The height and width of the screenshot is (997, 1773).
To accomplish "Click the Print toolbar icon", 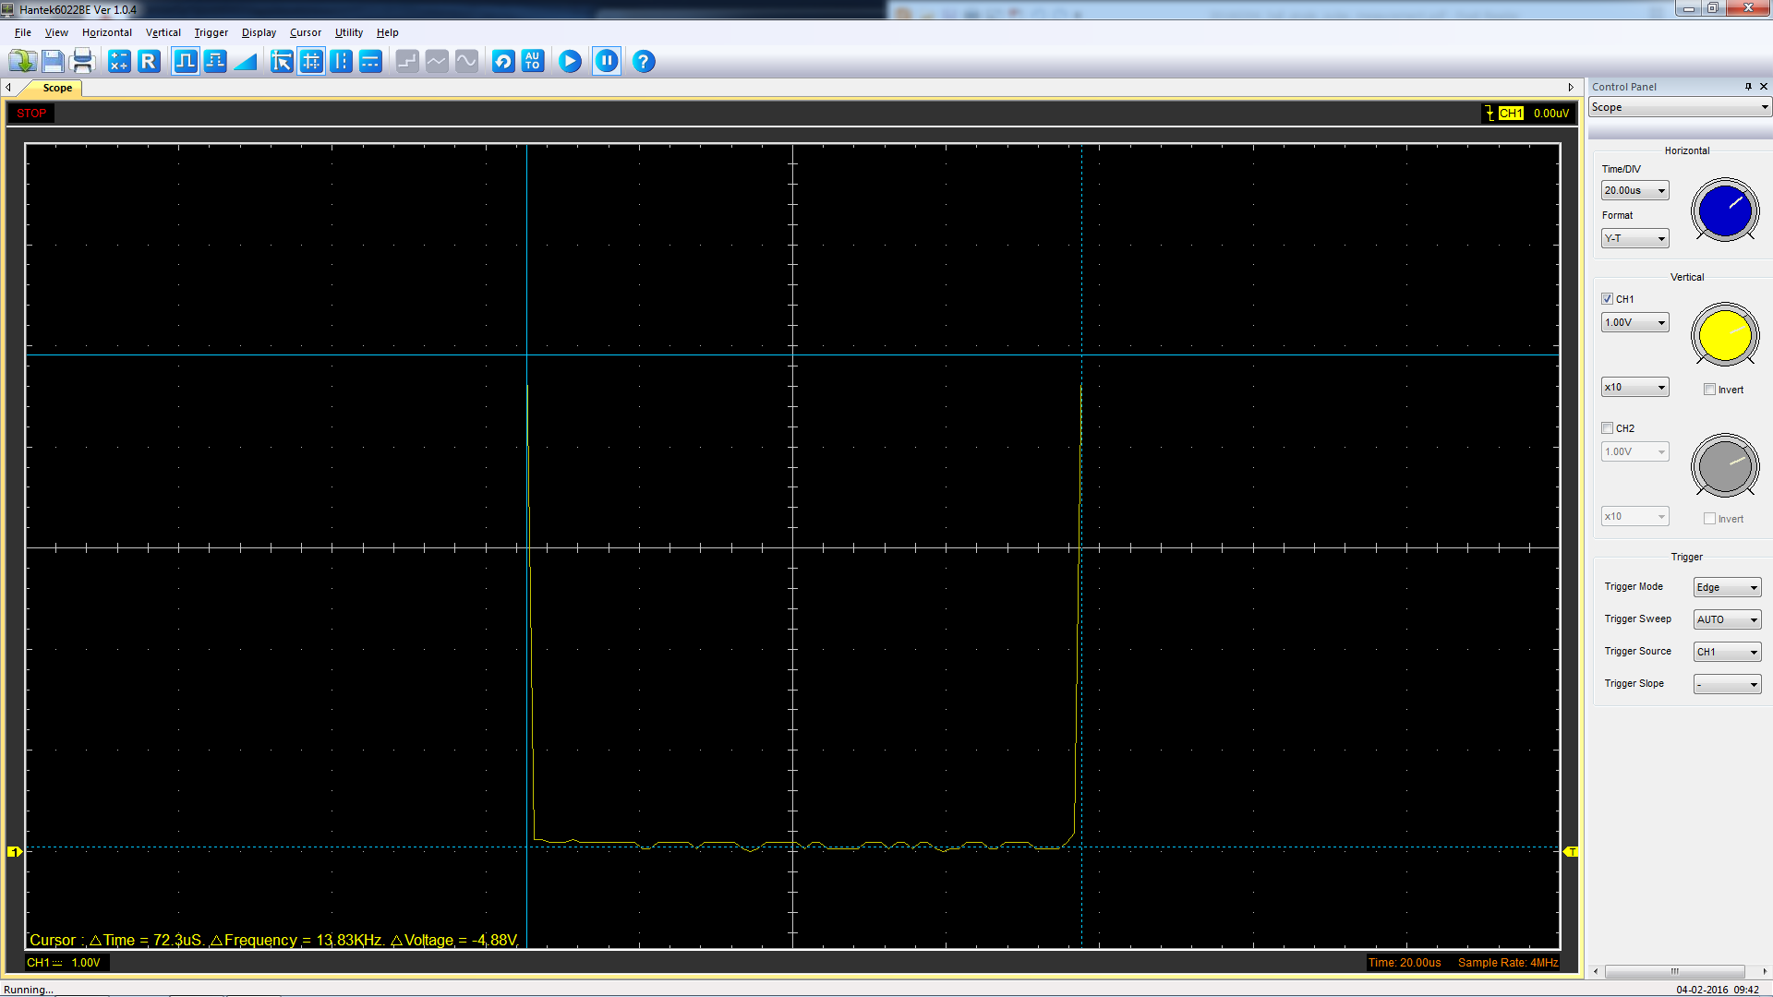I will [x=82, y=61].
